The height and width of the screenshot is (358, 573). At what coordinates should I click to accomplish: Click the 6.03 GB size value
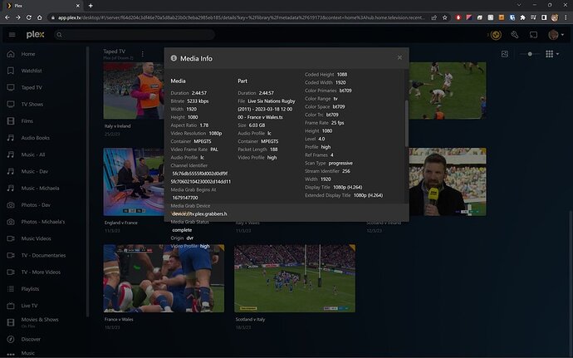257,125
